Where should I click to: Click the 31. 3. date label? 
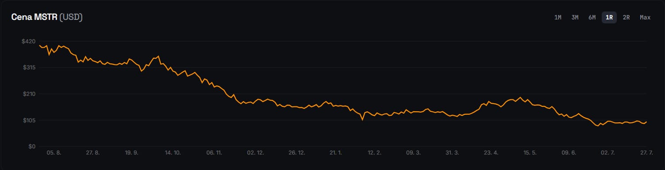pos(452,153)
